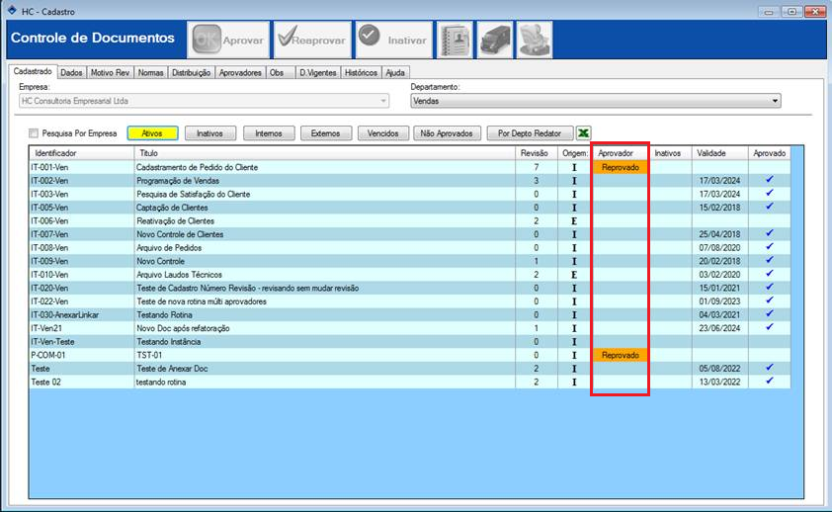Click Aprovado checkmark for IT-003-Ven

pyautogui.click(x=770, y=193)
